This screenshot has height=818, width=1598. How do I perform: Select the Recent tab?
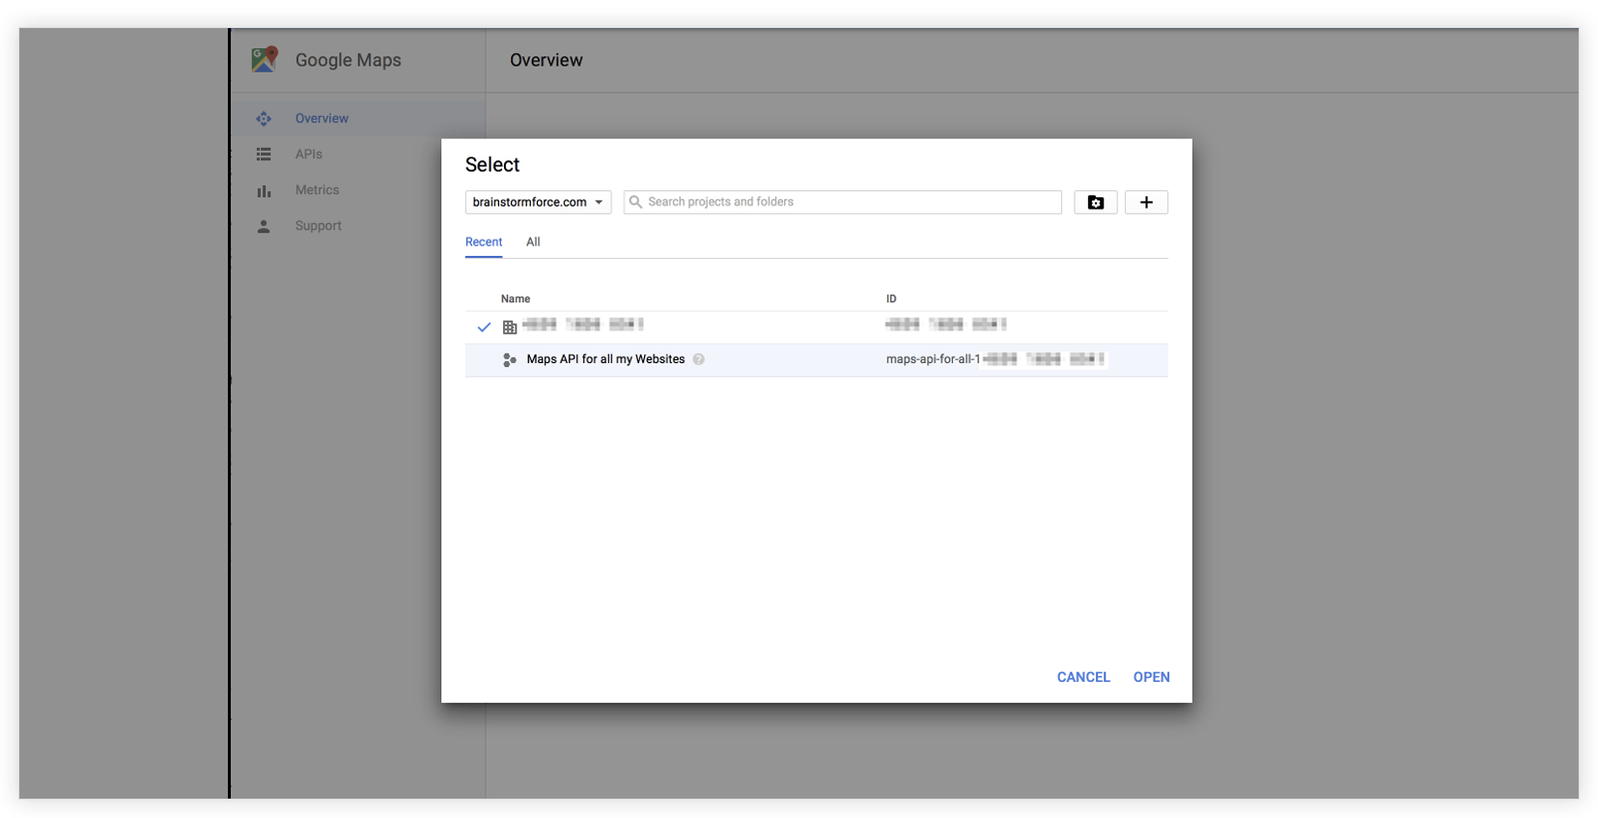pyautogui.click(x=484, y=242)
